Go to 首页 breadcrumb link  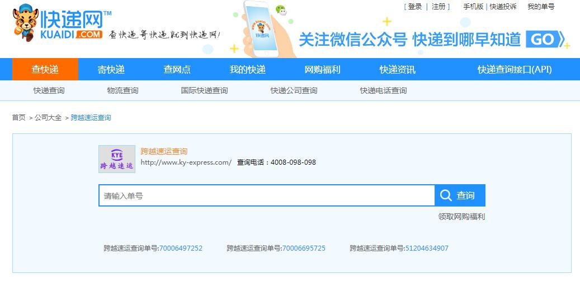tap(19, 118)
